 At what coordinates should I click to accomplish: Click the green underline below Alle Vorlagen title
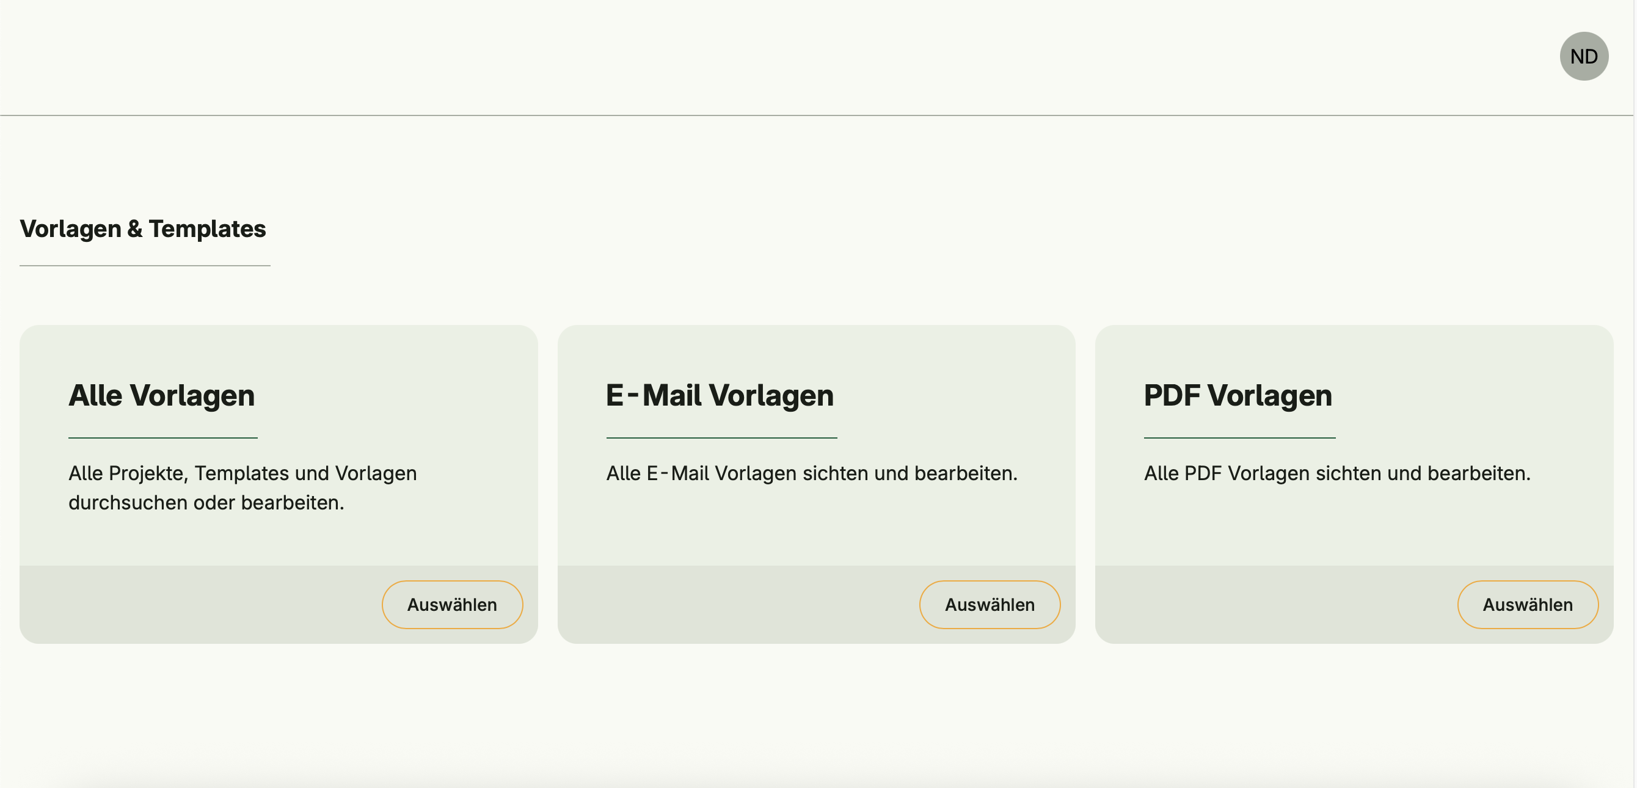[x=162, y=438]
